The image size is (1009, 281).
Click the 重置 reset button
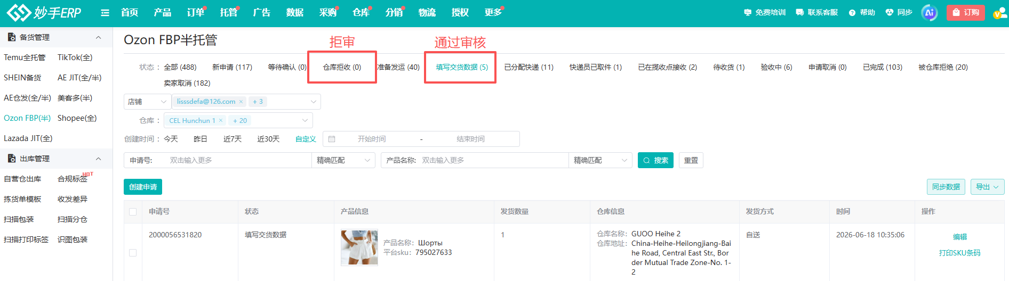pyautogui.click(x=691, y=160)
